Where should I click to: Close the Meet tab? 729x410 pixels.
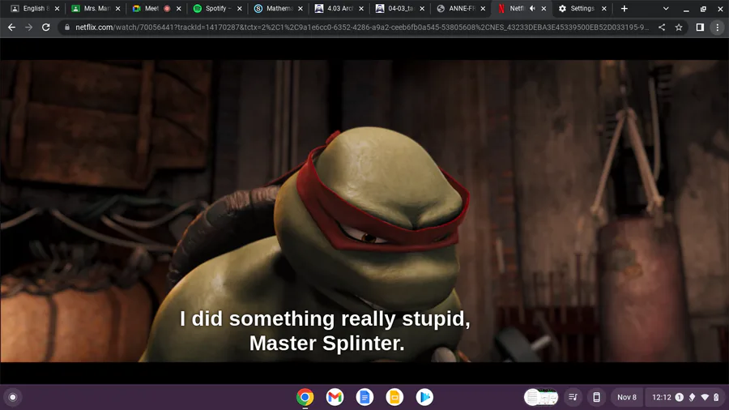click(178, 8)
